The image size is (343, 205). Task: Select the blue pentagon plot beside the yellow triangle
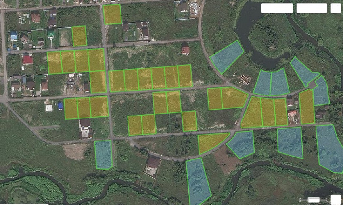(242, 144)
